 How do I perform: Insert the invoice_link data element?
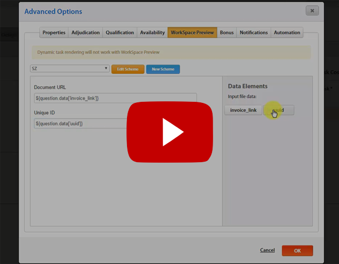coord(243,110)
